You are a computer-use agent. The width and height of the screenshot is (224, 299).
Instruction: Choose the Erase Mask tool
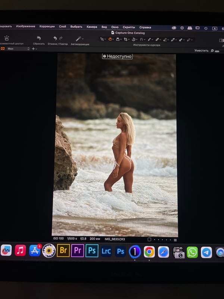(165, 40)
